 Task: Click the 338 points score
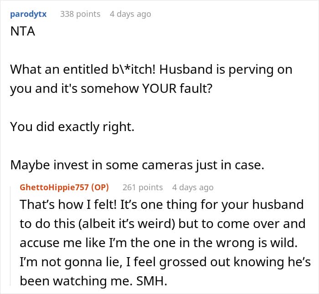80,14
